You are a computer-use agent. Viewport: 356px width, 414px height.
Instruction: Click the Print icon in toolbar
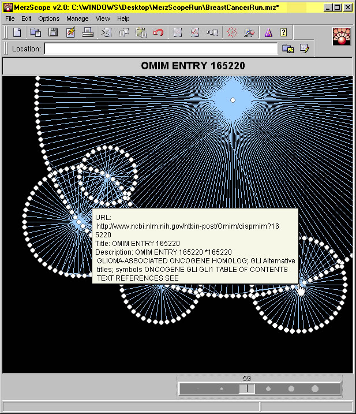coord(88,32)
